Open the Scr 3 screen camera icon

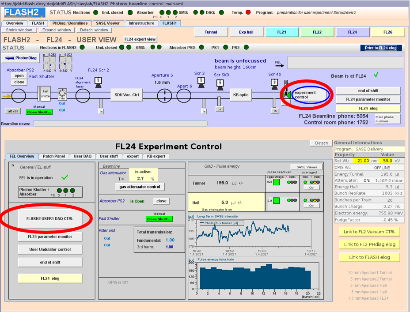click(x=201, y=82)
